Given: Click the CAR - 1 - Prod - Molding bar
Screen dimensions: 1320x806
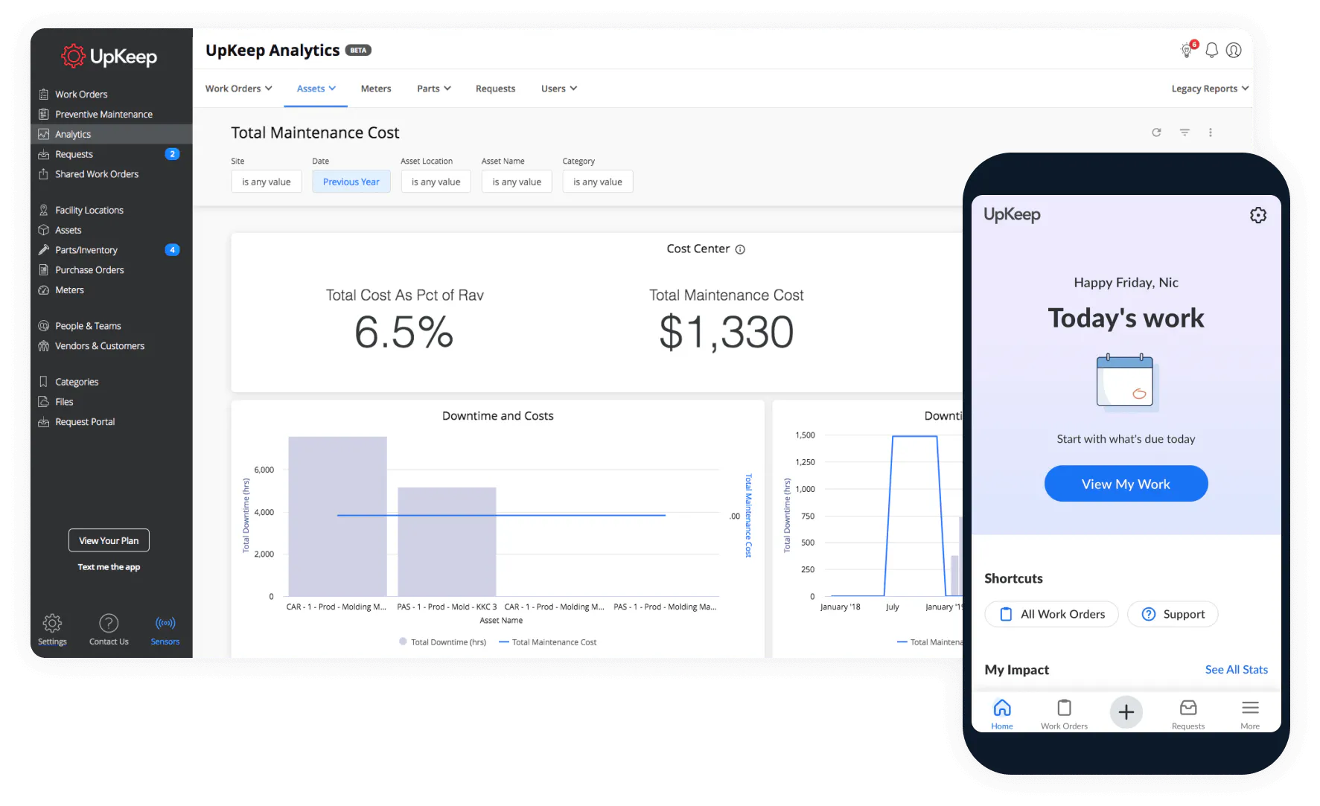Looking at the screenshot, I should 337,516.
